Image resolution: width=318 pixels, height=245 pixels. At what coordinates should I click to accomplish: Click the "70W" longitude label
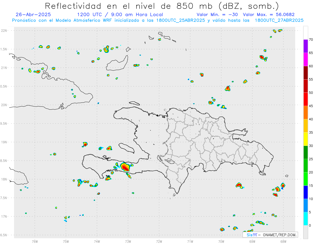click(x=221, y=242)
